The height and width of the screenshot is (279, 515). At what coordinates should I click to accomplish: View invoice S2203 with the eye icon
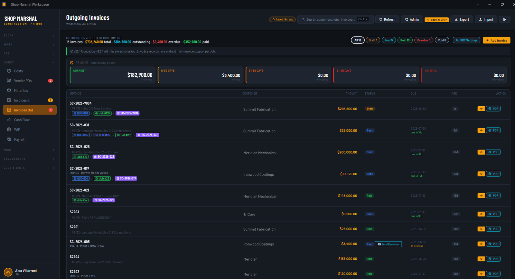pyautogui.click(x=481, y=214)
